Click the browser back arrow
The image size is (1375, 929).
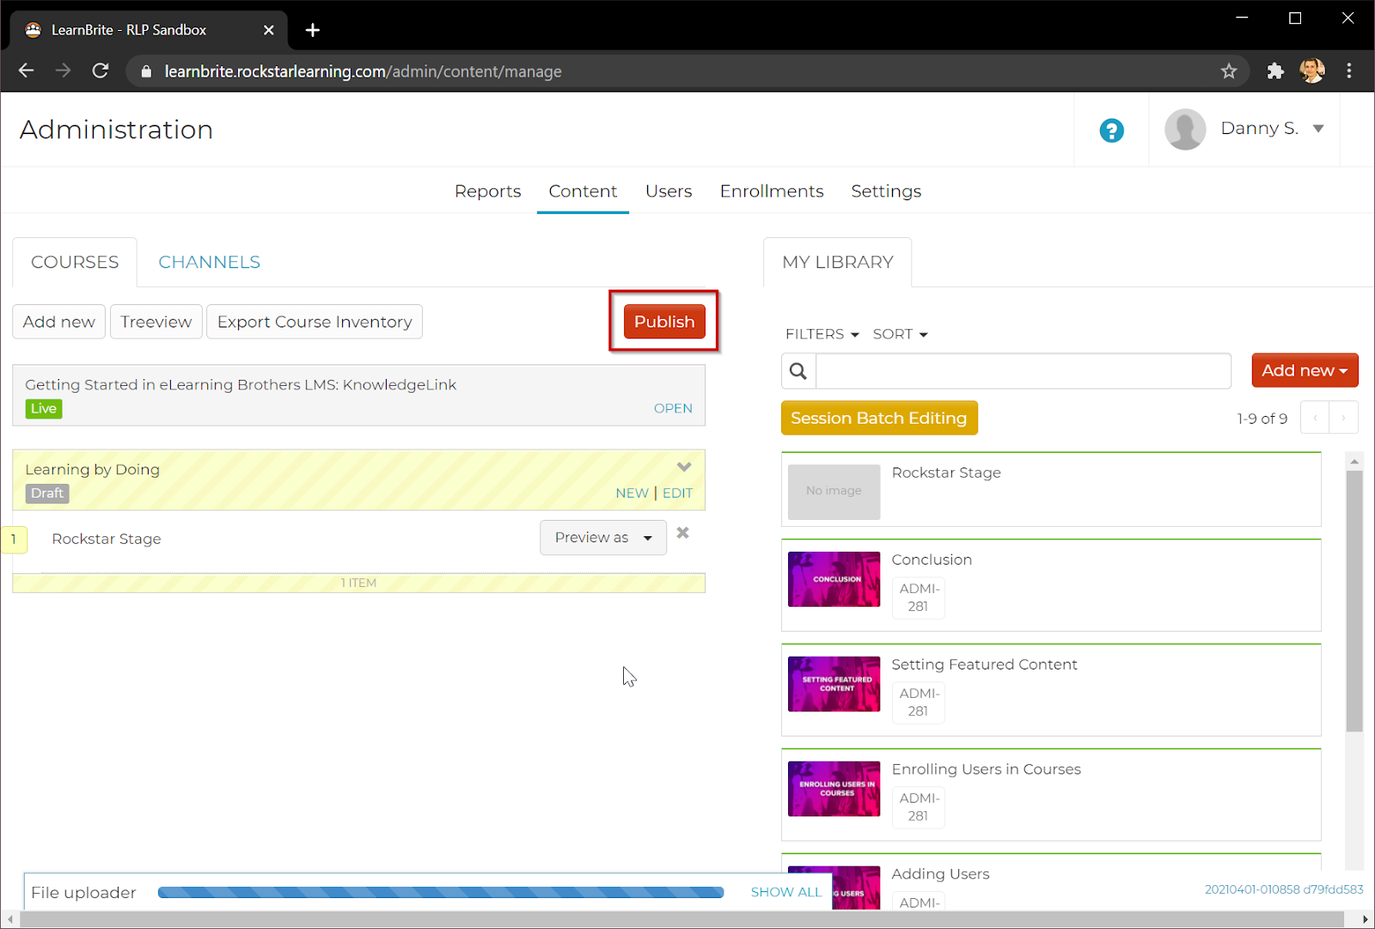26,70
